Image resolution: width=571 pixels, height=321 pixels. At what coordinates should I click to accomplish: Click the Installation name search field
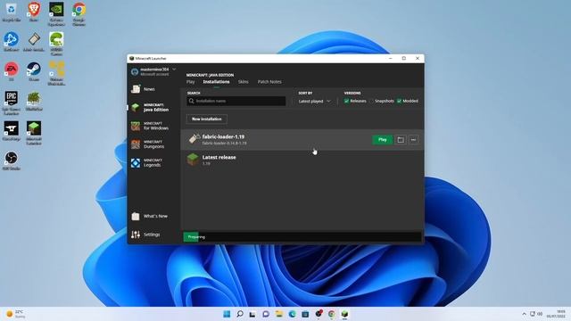click(236, 101)
